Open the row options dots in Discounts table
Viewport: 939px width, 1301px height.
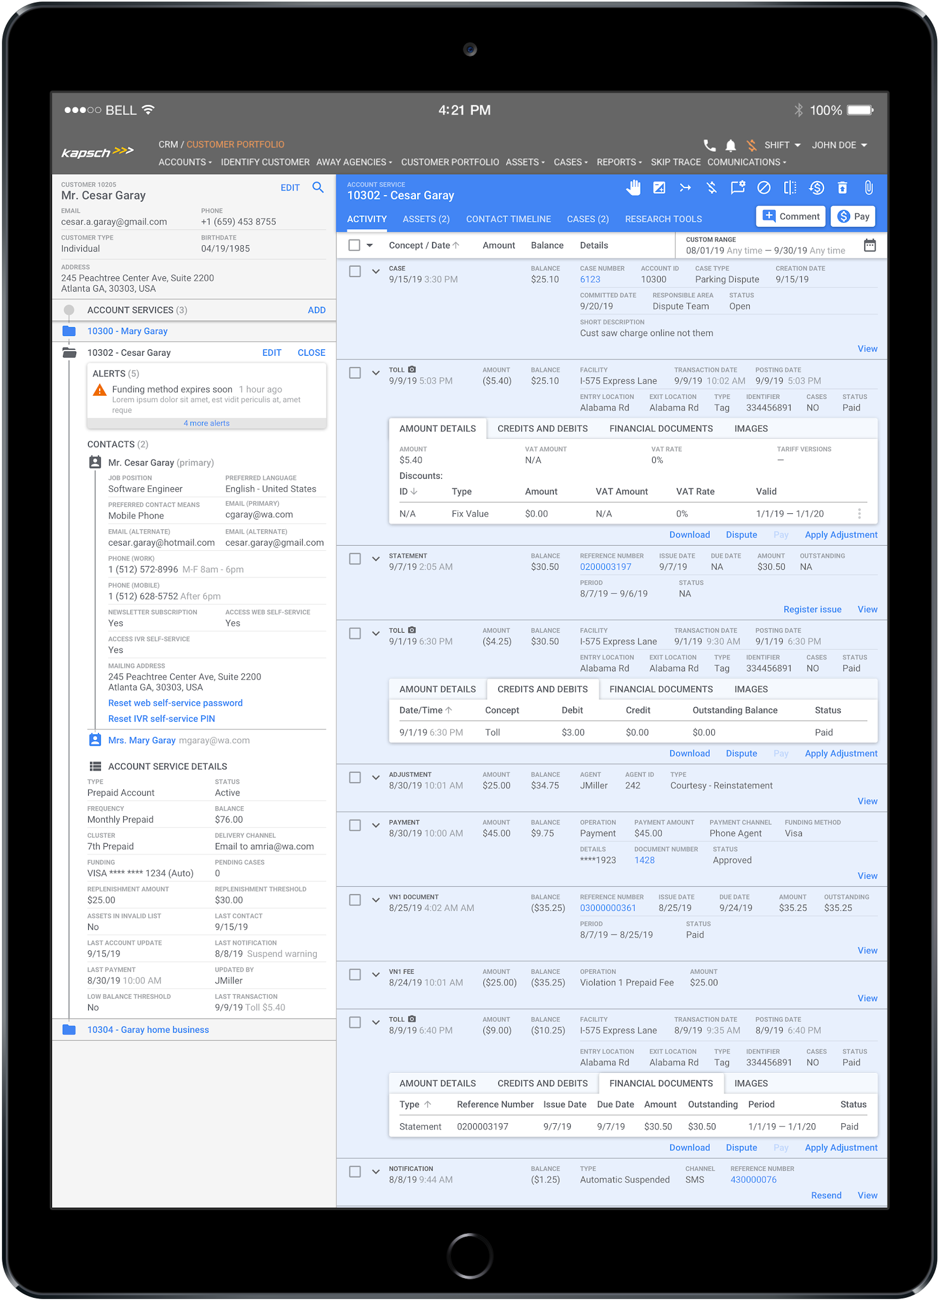tap(860, 513)
